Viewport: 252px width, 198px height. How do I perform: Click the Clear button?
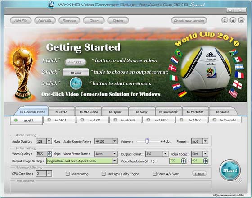94,21
